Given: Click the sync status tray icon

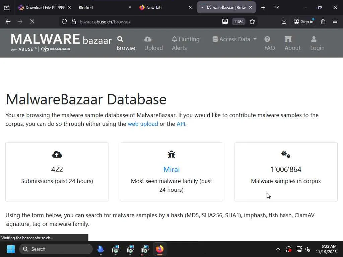Looking at the screenshot, I should point(288,249).
